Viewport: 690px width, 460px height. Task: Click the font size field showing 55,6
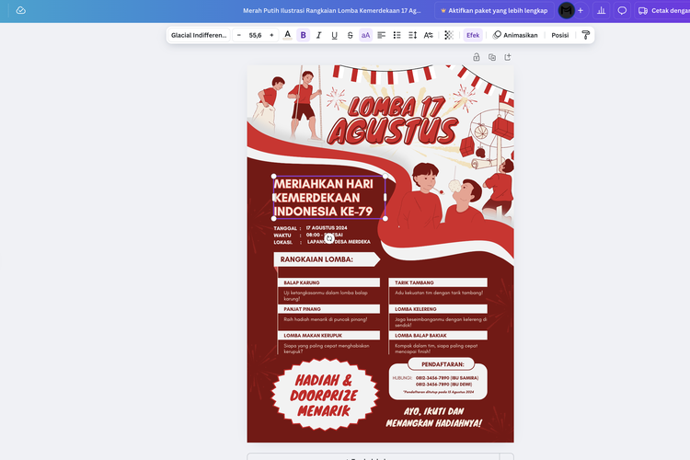coord(255,35)
